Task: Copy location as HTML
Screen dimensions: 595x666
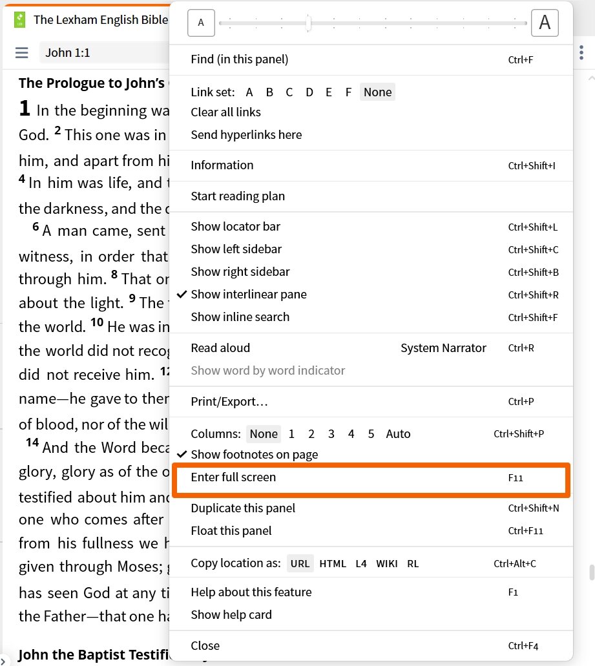Action: 333,564
